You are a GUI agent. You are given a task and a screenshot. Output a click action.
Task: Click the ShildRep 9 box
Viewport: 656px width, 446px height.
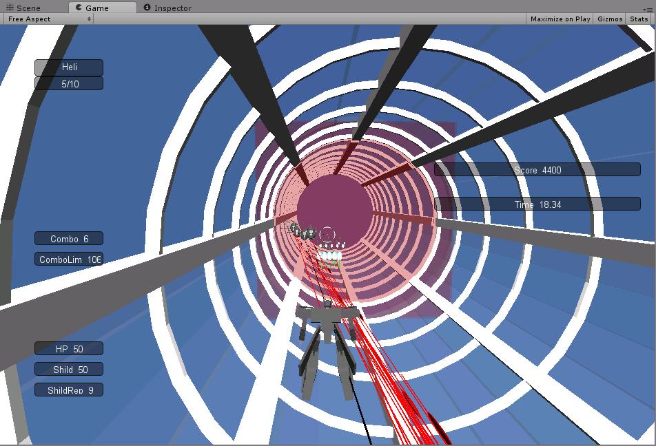pyautogui.click(x=69, y=390)
